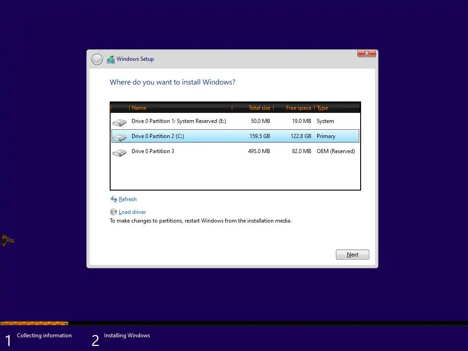Viewport: 468px width, 351px height.
Task: Sort partitions by the Name column header
Action: click(180, 108)
